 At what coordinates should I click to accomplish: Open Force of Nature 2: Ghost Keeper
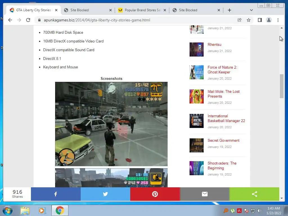click(222, 70)
